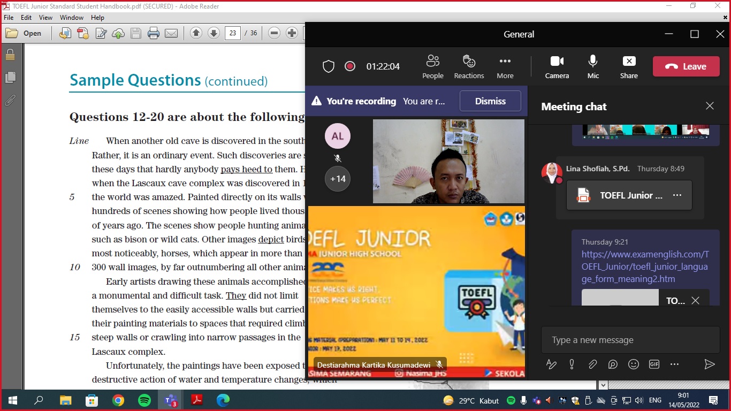This screenshot has width=731, height=411.
Task: Click the page number field showing 23
Action: 232,33
